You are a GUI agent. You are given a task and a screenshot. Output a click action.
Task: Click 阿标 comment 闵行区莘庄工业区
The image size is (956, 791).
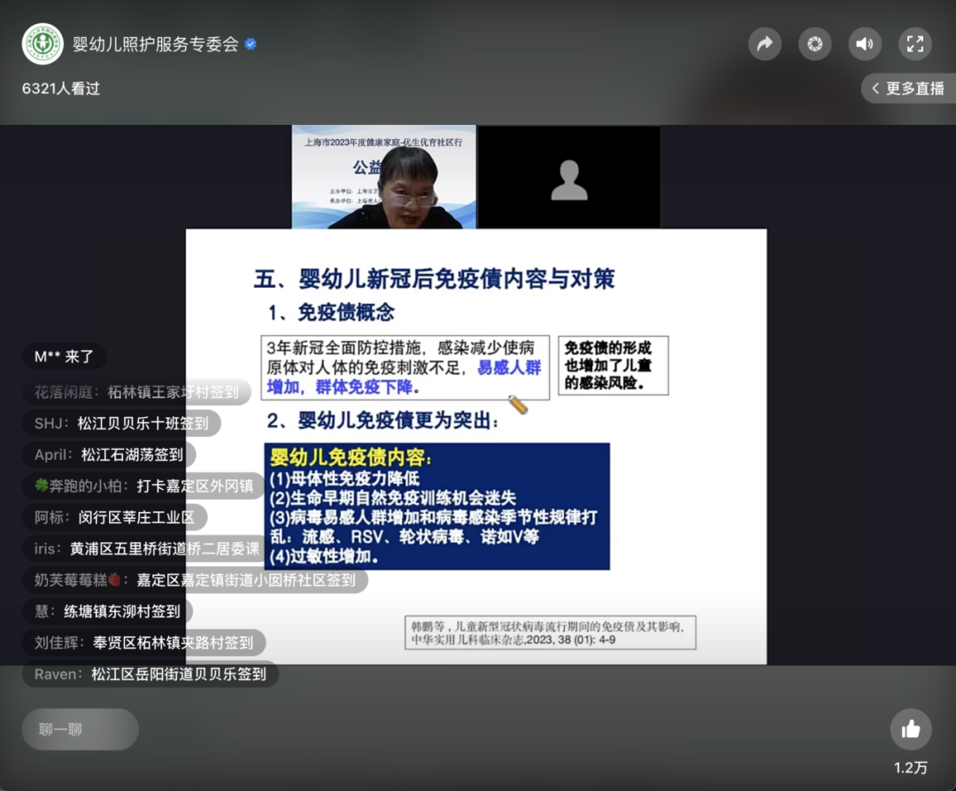tap(114, 518)
